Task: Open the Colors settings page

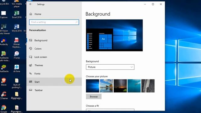Action: tap(54, 49)
